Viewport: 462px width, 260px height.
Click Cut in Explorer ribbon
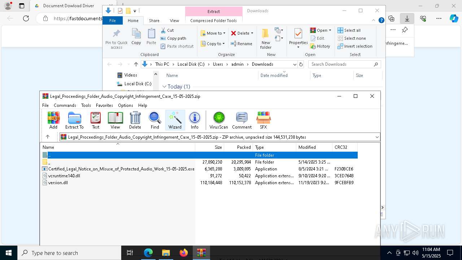tap(167, 30)
